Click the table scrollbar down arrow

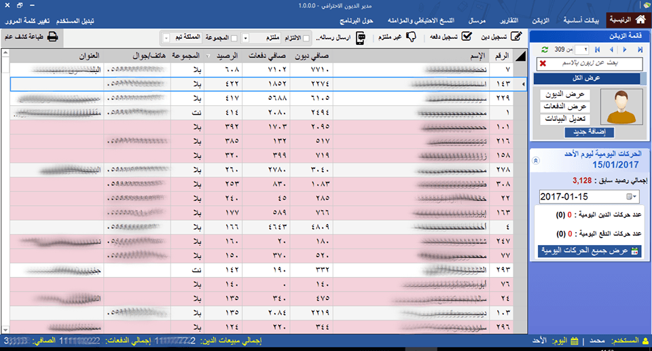tap(5, 330)
